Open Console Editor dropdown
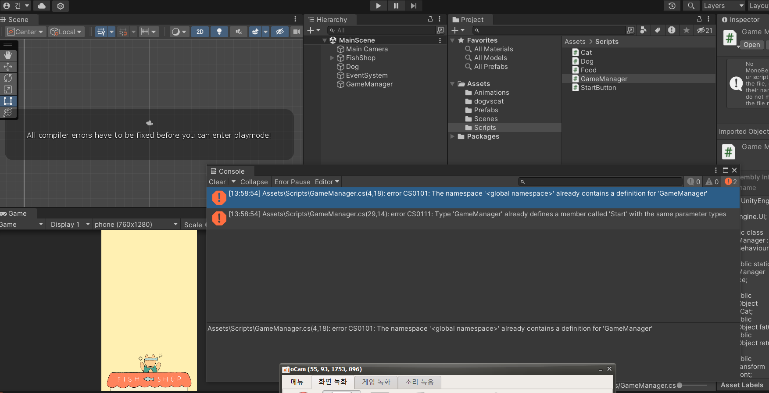Viewport: 769px width, 393px height. (327, 182)
